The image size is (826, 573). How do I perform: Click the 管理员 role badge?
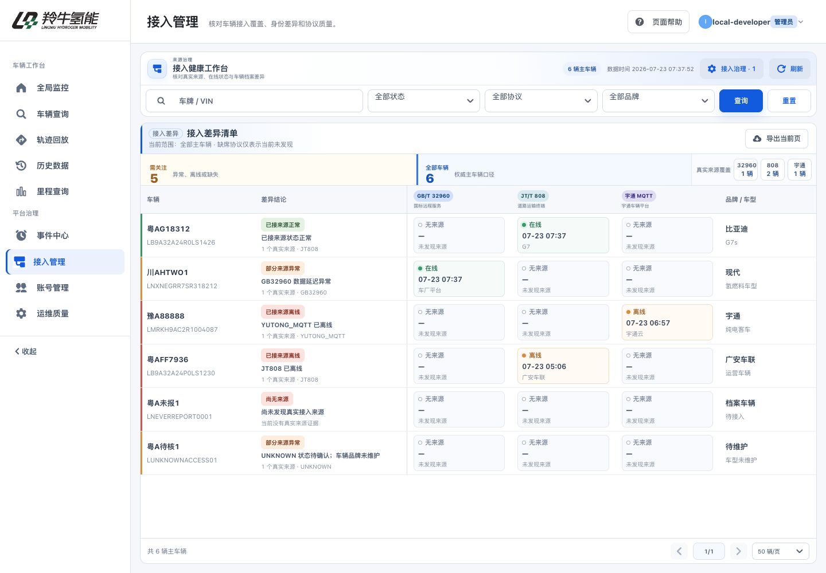pos(784,22)
